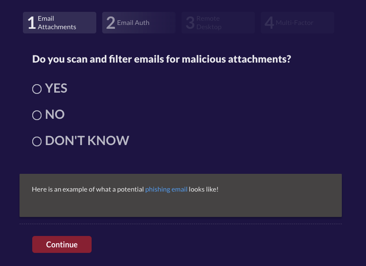
Task: Click the NO answer label text
Action: point(55,115)
